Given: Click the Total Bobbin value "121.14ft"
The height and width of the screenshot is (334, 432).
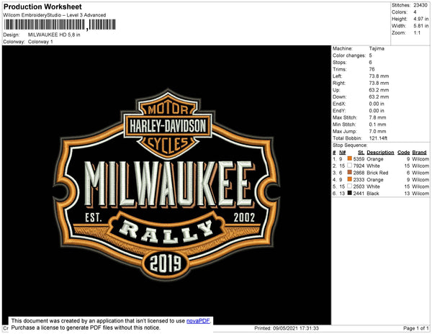Looking at the screenshot, I should click(x=378, y=138).
